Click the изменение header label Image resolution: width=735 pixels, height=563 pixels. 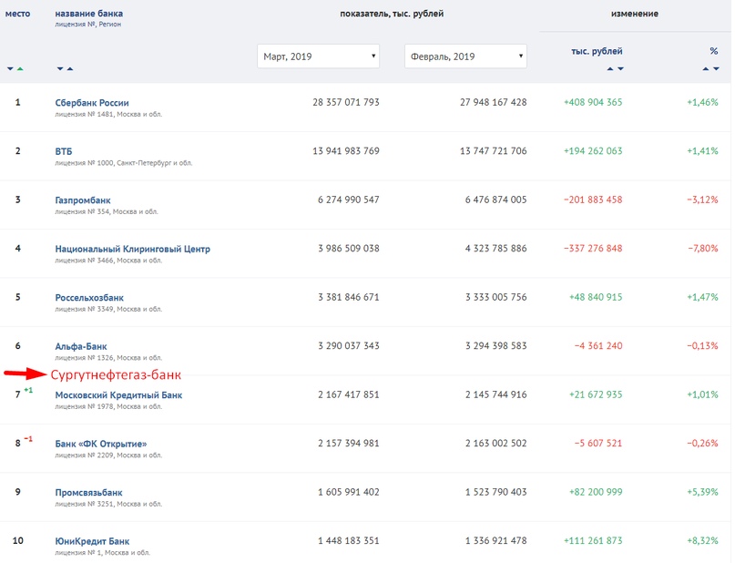(x=635, y=14)
